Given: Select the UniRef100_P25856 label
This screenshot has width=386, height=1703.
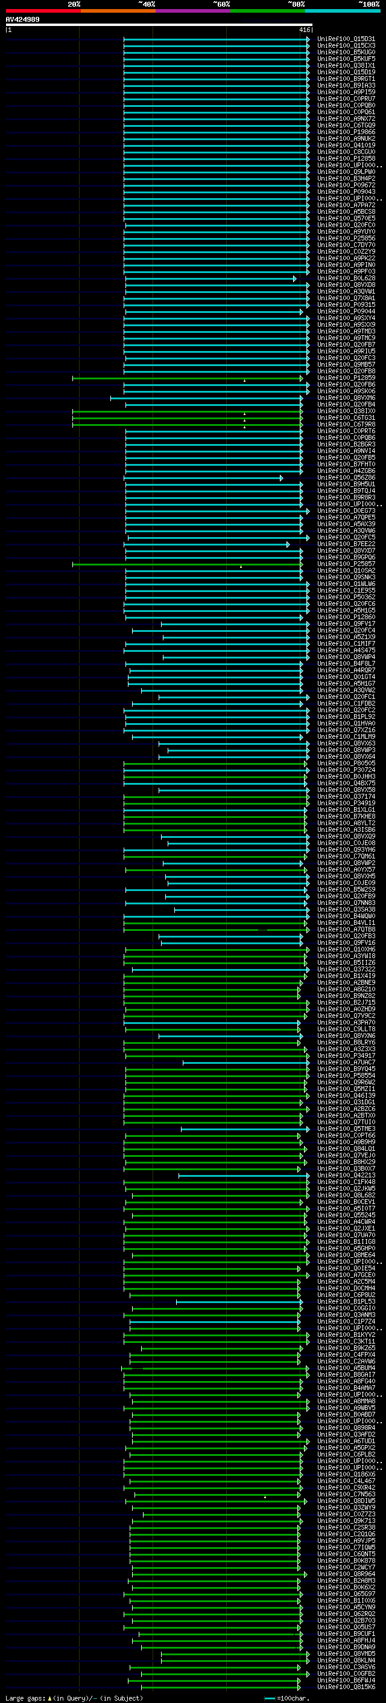Looking at the screenshot, I should [346, 238].
